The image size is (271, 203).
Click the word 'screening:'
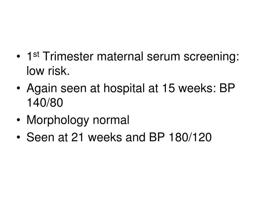(211, 57)
